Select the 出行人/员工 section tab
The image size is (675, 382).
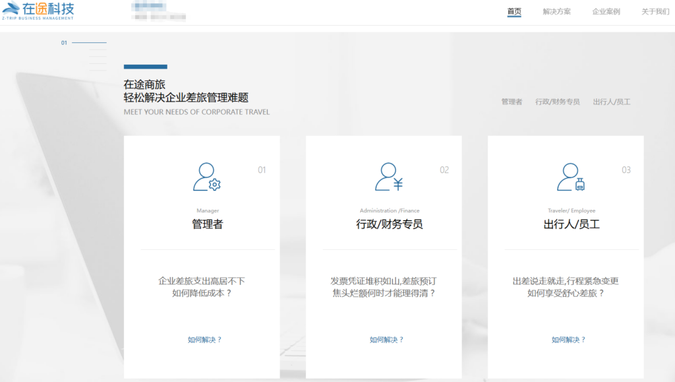[x=612, y=102]
